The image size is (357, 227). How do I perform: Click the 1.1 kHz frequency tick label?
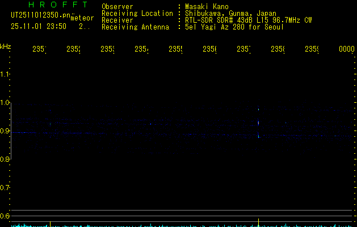[5, 74]
